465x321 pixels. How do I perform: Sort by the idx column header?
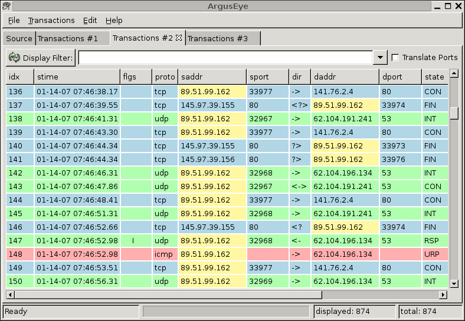click(x=20, y=77)
